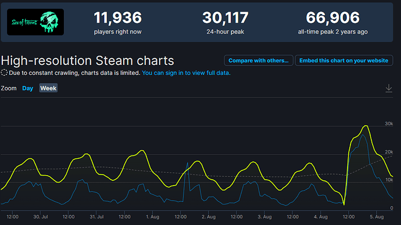
Task: Click the 4. Aug x-axis label
Action: [x=321, y=217]
